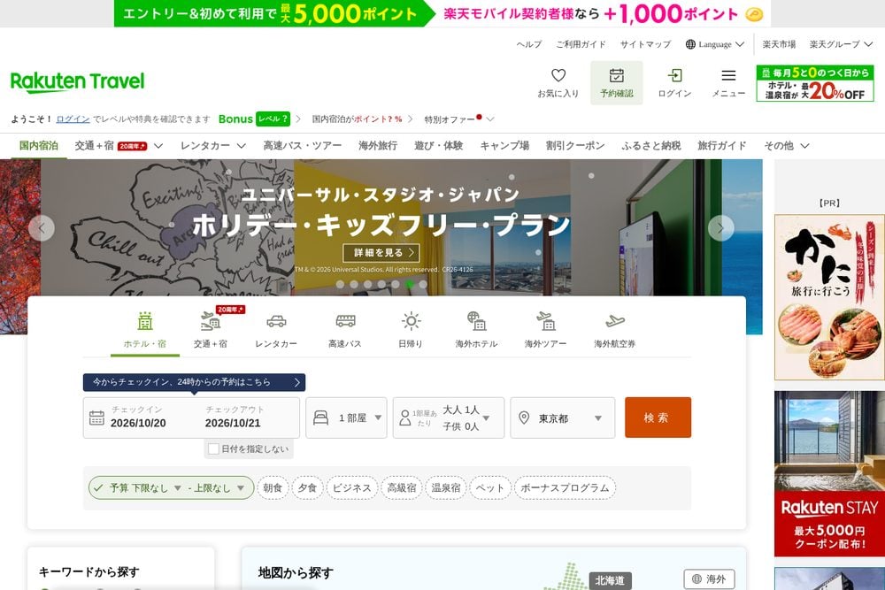Click the 今からチェックイン、24時からの予約はこちら banner
This screenshot has width=885, height=590.
[x=194, y=382]
